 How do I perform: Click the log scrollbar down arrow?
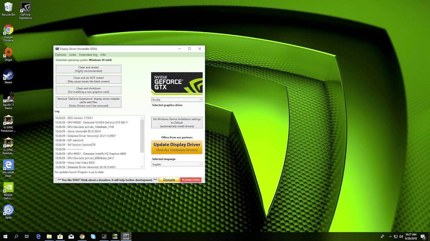pos(142,167)
